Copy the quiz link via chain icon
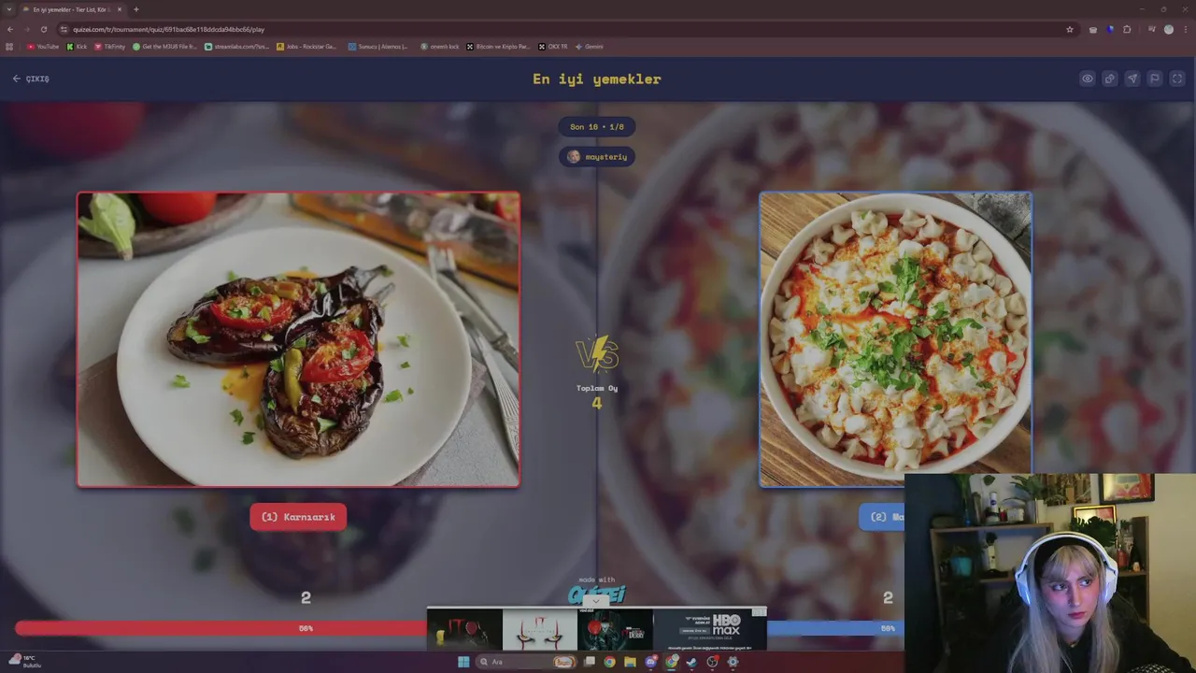1196x673 pixels. tap(1110, 79)
